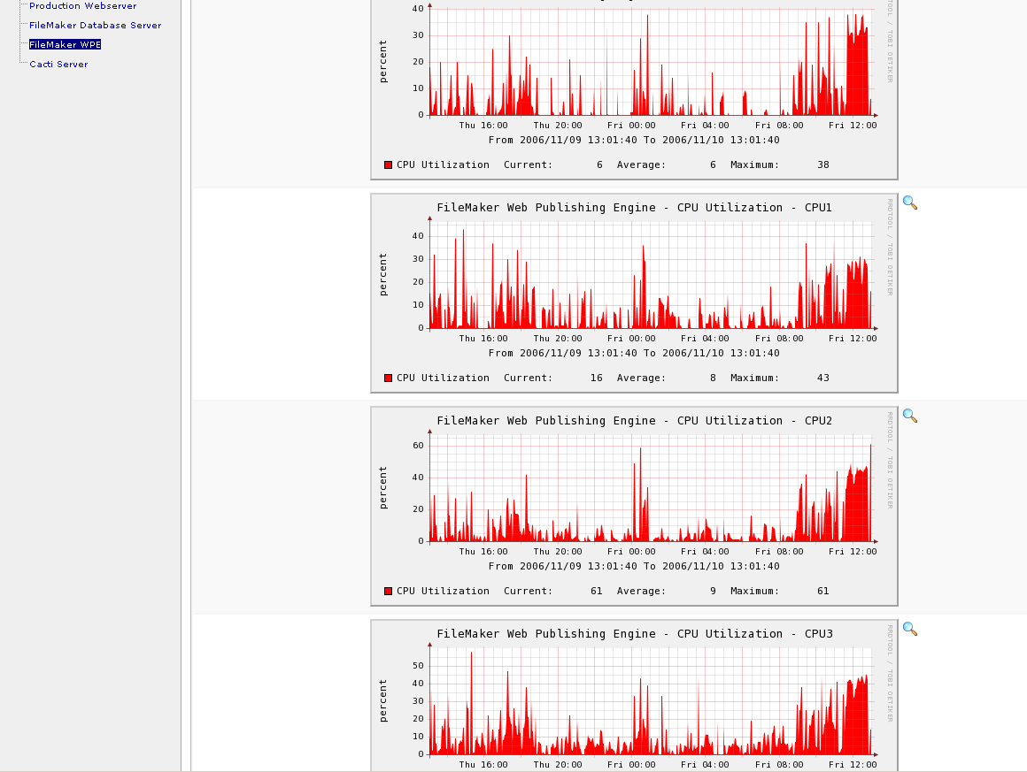Screen dimensions: 1027x772
Task: Click the 'Fri 00:00' axis label on the CPU1 graph
Action: 631,339
